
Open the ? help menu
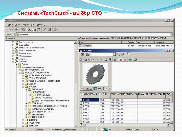point(45,25)
